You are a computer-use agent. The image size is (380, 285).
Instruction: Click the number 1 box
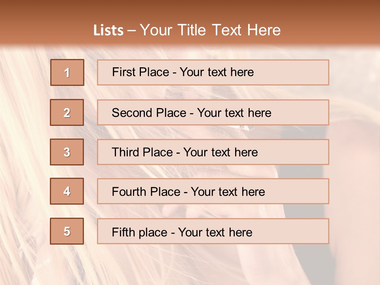point(67,72)
